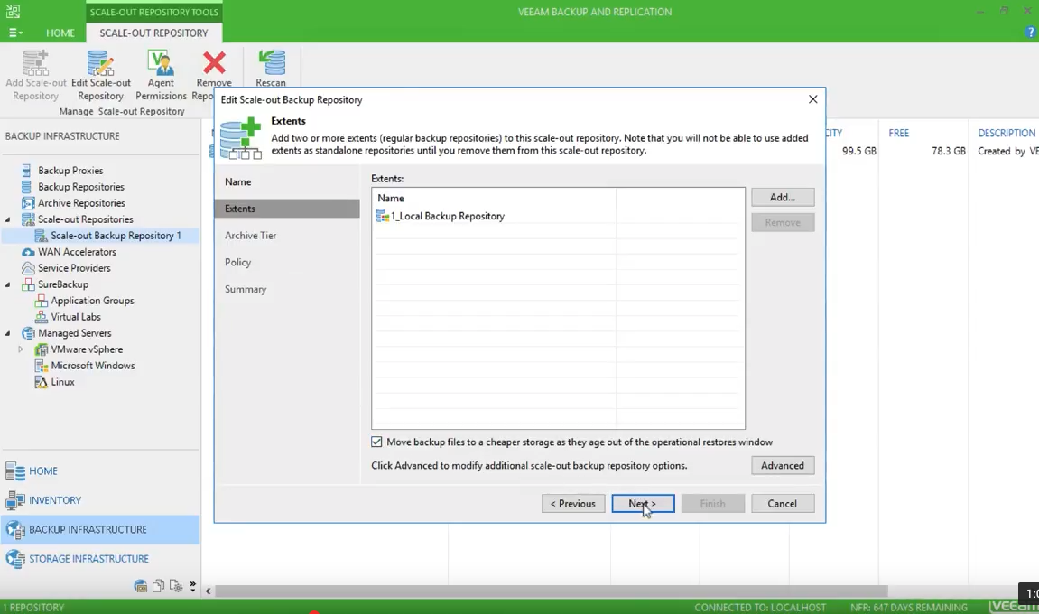Expand navigation pane overflow chevron

pos(193,586)
